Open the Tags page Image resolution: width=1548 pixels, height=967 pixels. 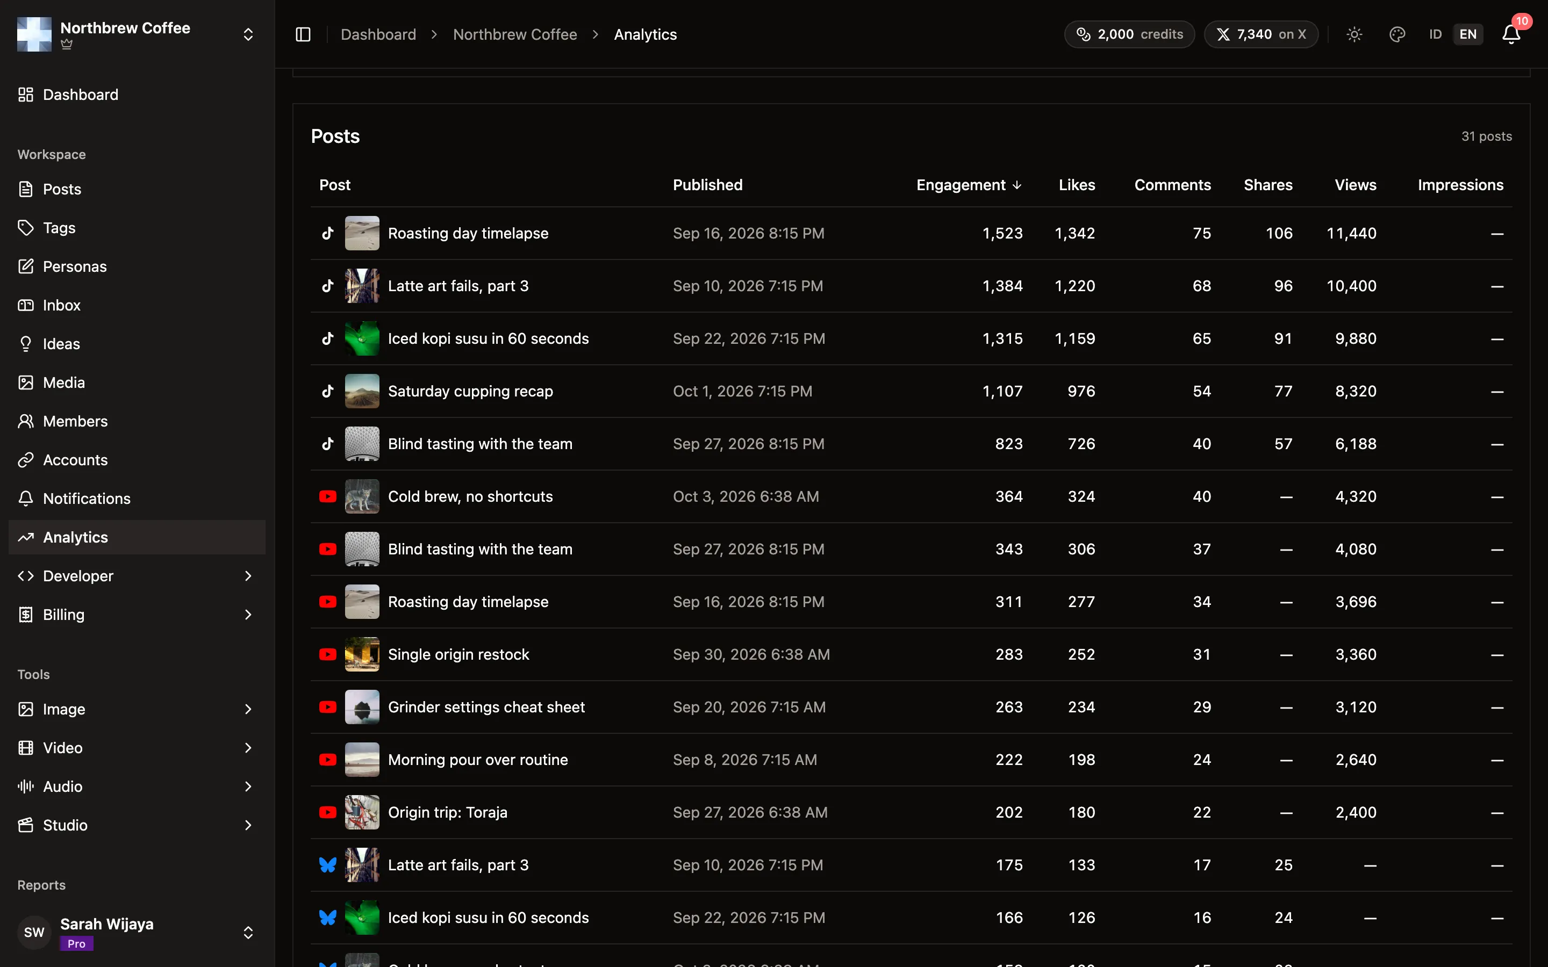pyautogui.click(x=137, y=228)
